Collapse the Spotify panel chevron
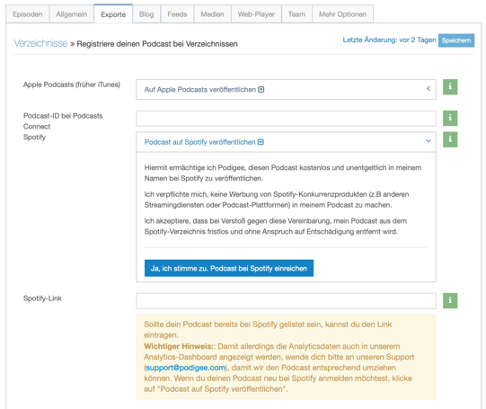486x409 pixels. [429, 141]
